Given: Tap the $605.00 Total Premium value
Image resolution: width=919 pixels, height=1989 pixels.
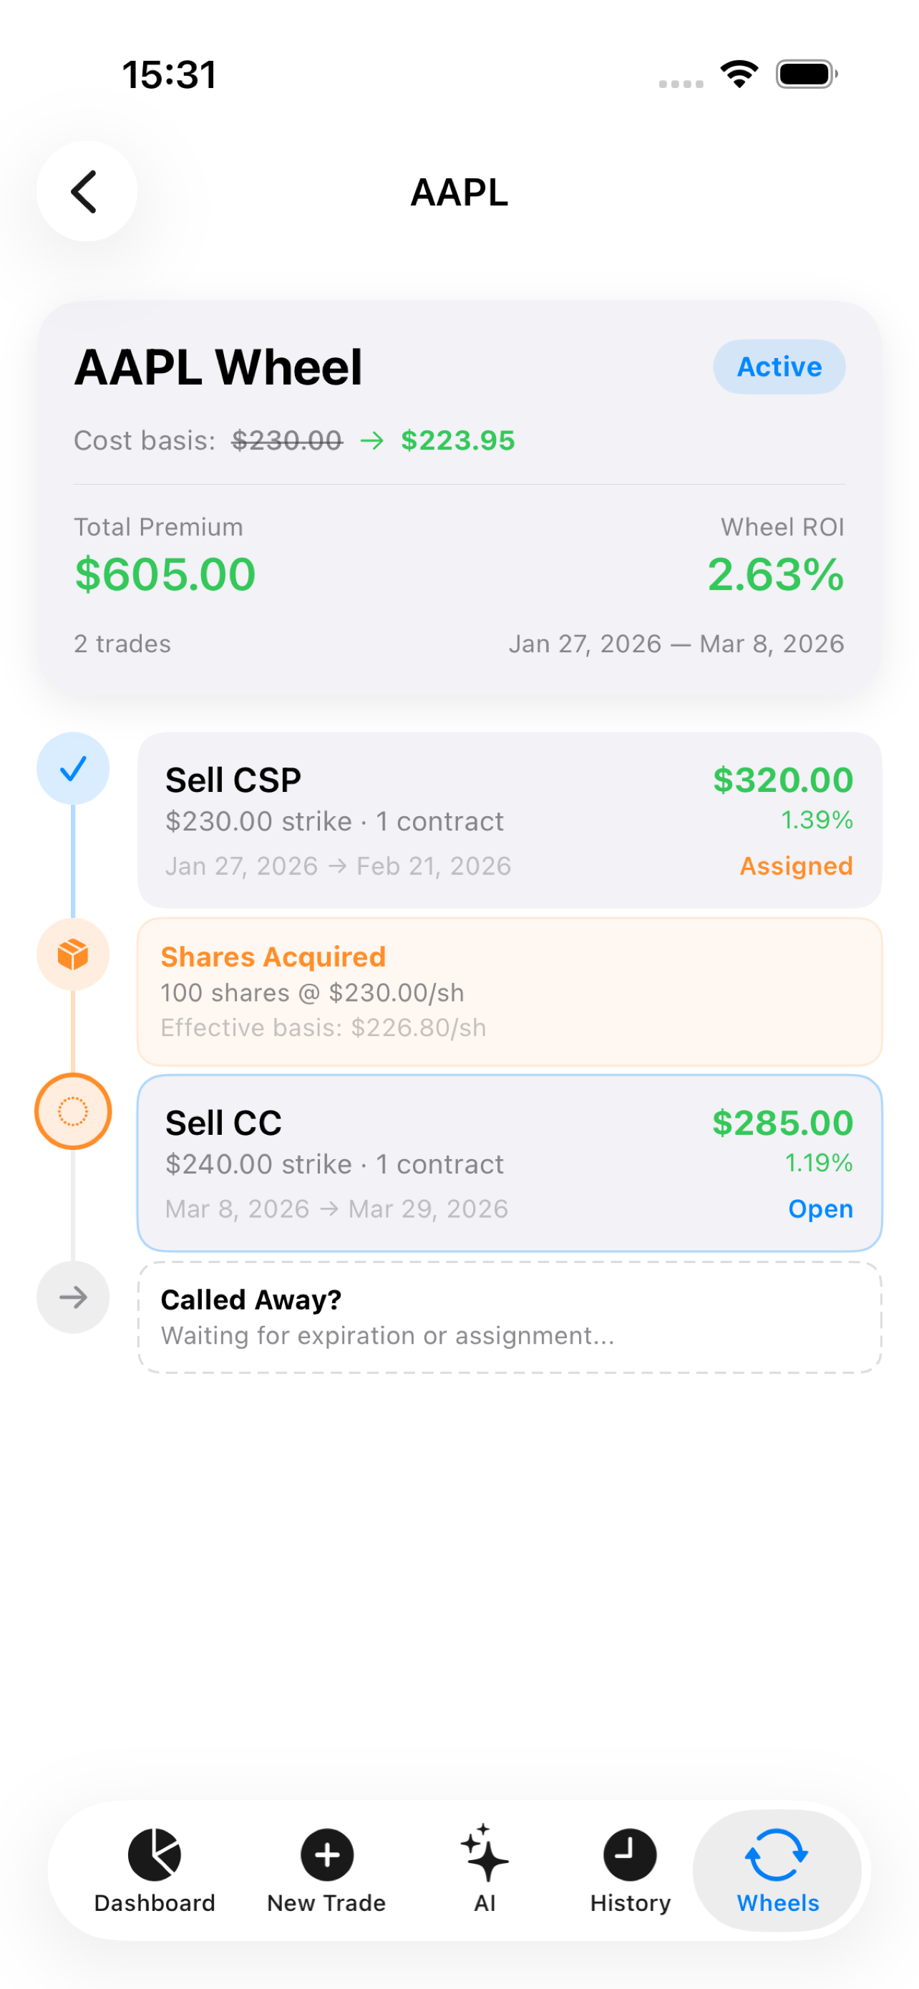Looking at the screenshot, I should pos(165,574).
